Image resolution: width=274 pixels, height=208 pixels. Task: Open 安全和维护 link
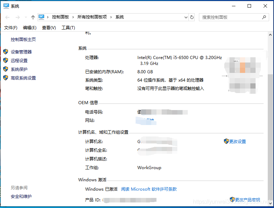pyautogui.click(x=21, y=197)
